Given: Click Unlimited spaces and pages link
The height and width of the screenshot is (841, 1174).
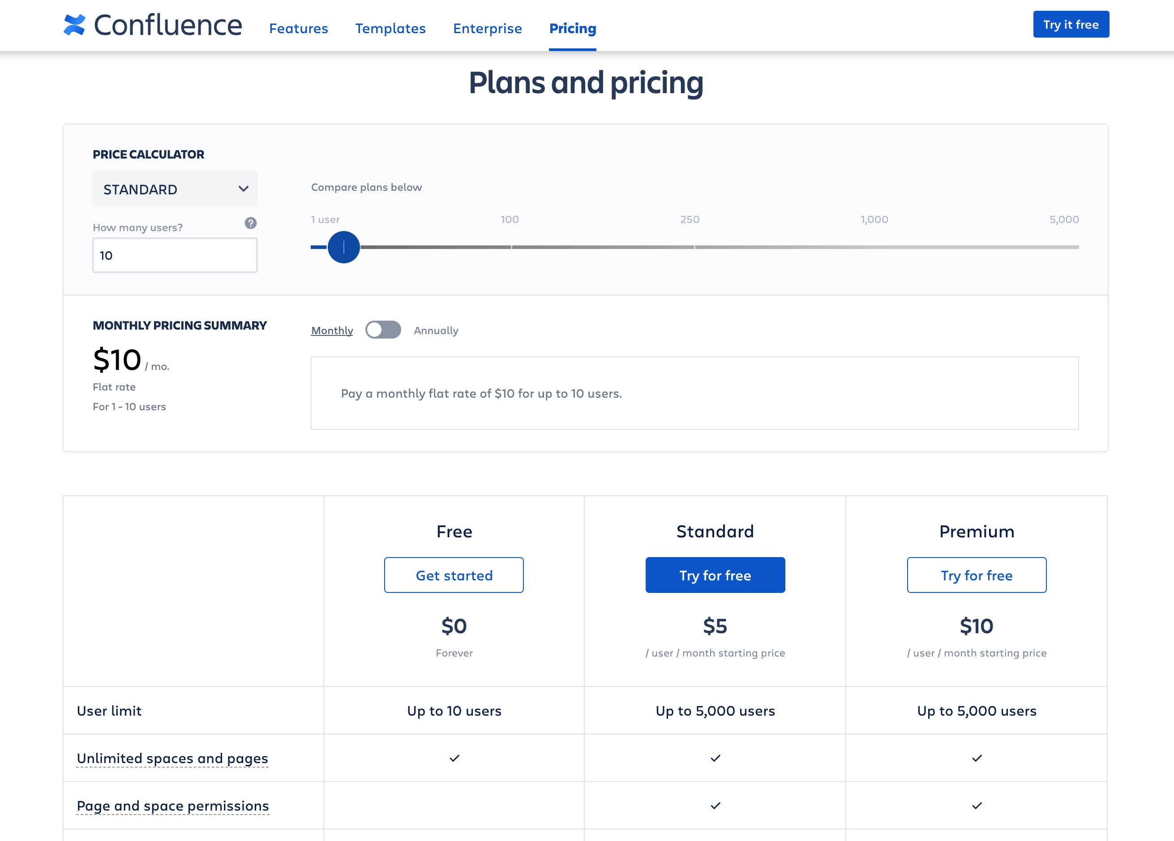Looking at the screenshot, I should 172,759.
